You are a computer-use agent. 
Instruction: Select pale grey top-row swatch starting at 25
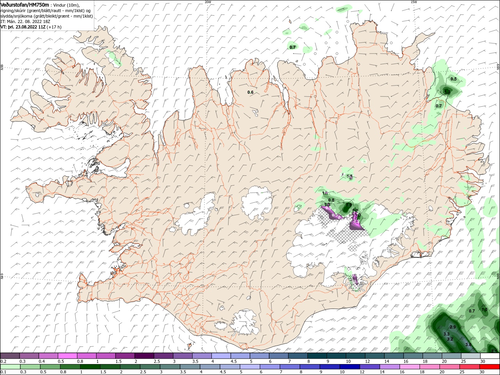(x=471, y=355)
